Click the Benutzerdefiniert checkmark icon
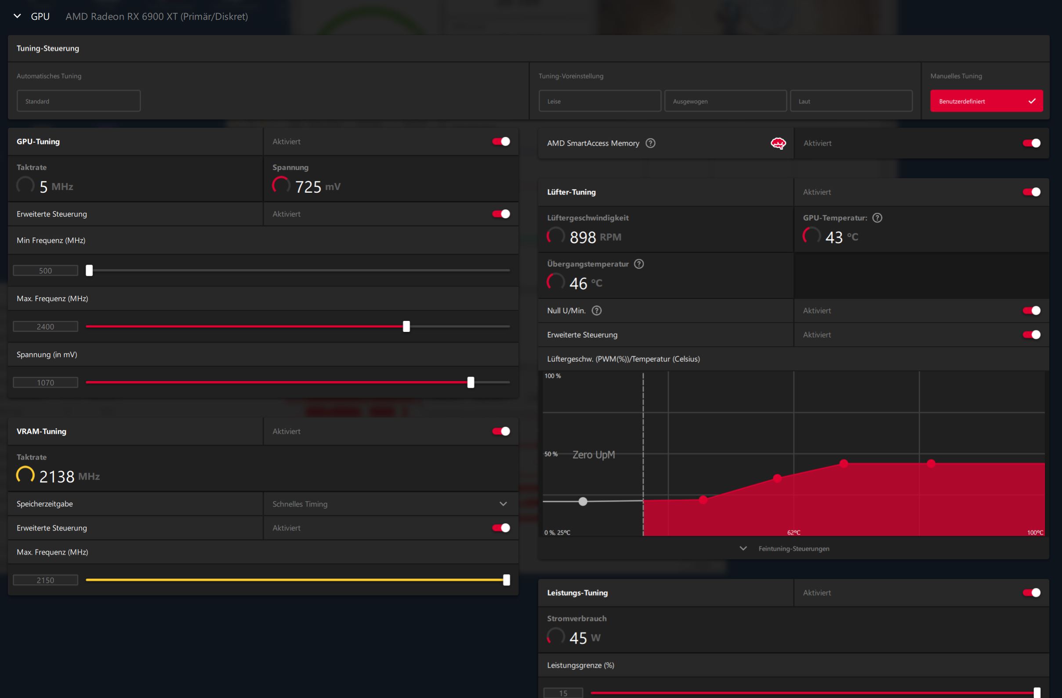 pyautogui.click(x=1032, y=101)
